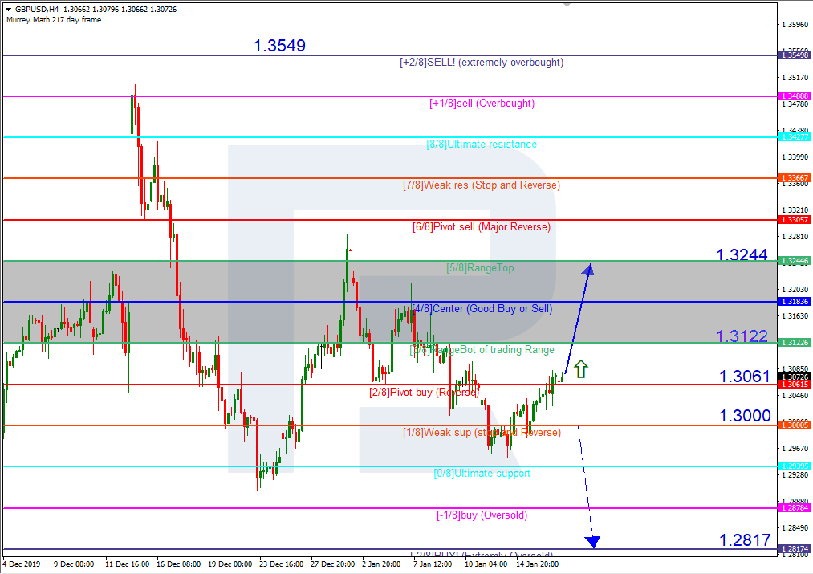The image size is (813, 574).
Task: Click the 1.35498 price tag on axis
Action: (x=795, y=55)
